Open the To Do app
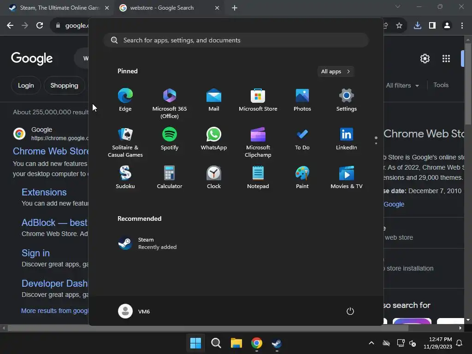 click(302, 139)
